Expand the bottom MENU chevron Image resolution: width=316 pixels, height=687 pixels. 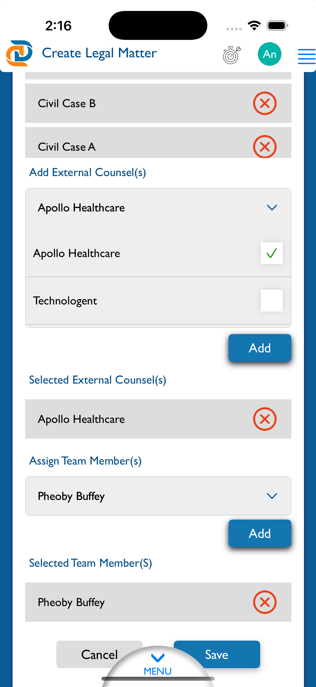pyautogui.click(x=157, y=657)
